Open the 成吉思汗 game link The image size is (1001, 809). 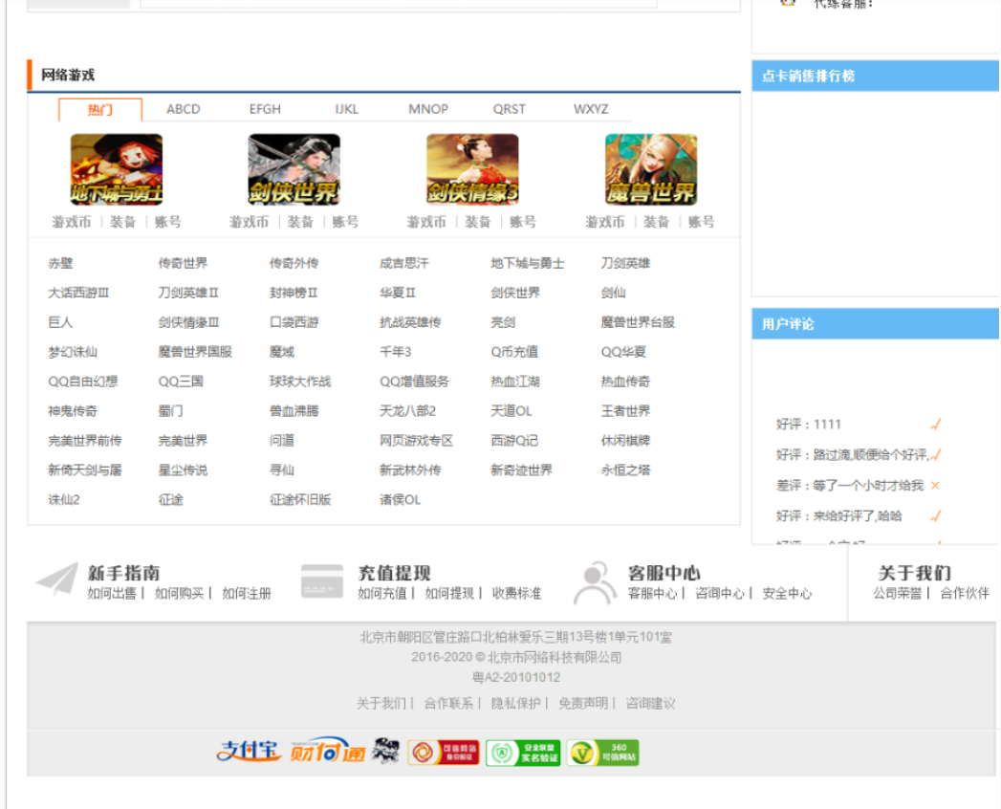(x=404, y=263)
